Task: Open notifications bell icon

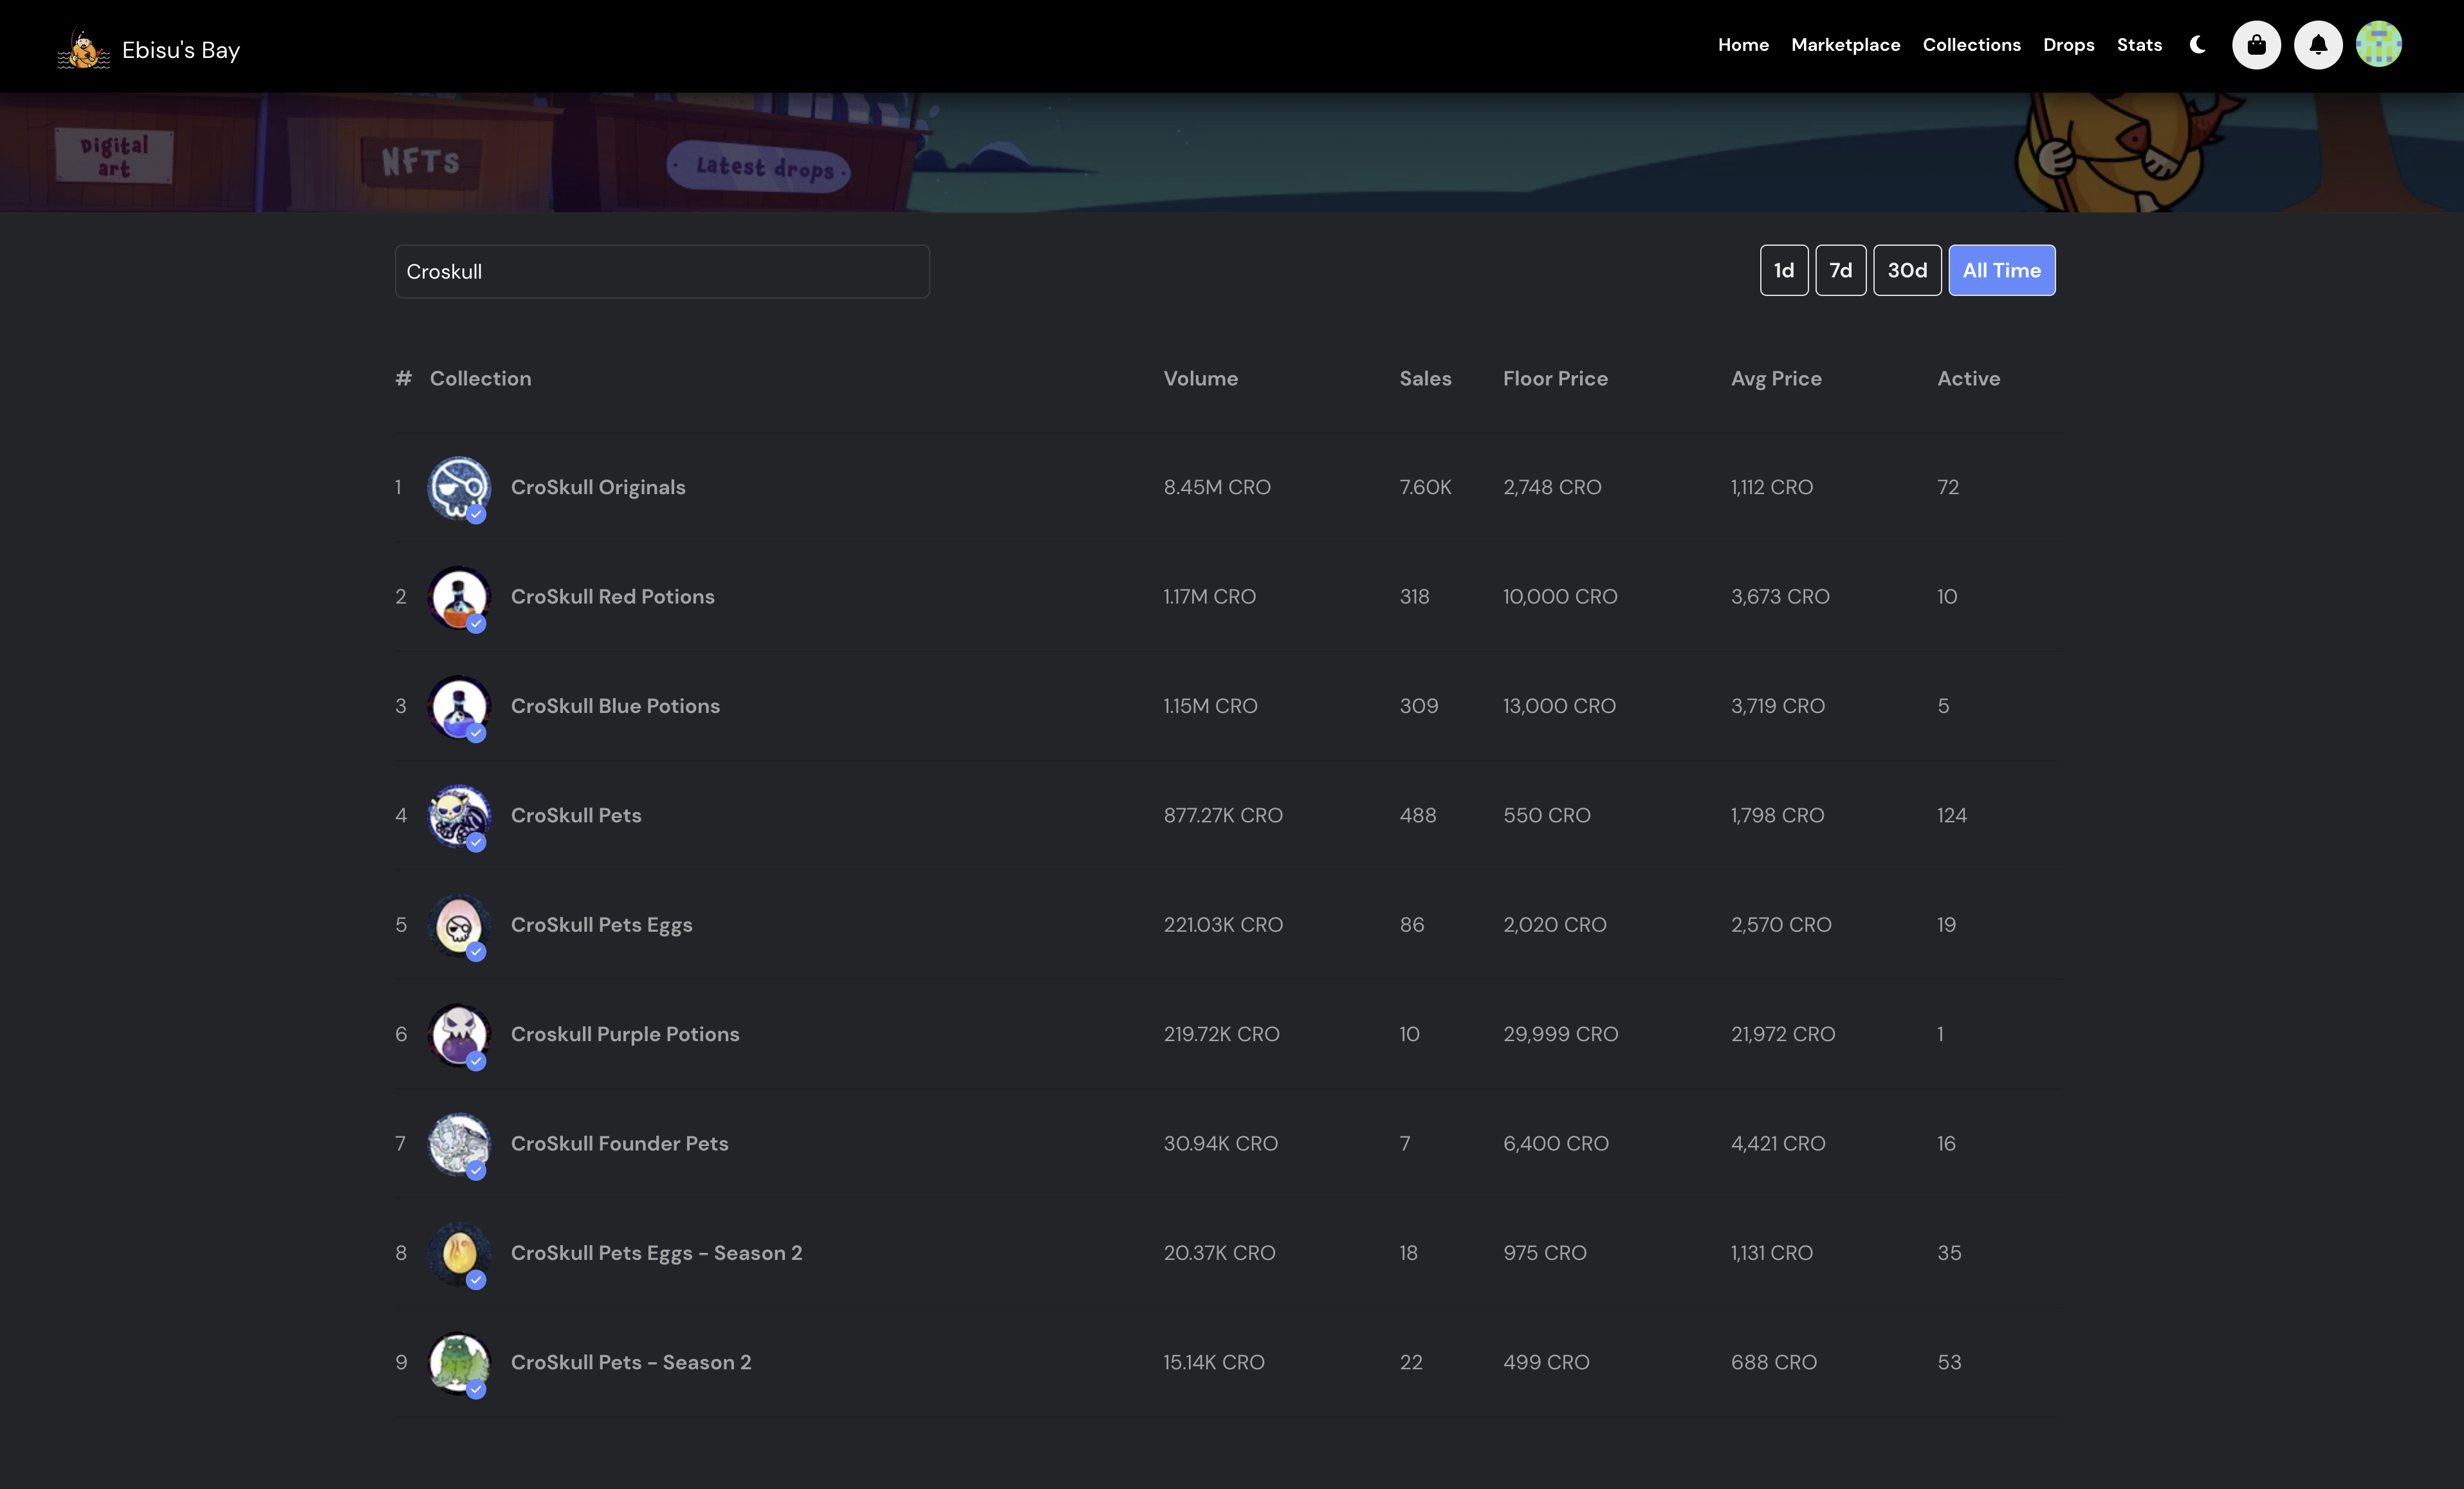Action: 2318,45
